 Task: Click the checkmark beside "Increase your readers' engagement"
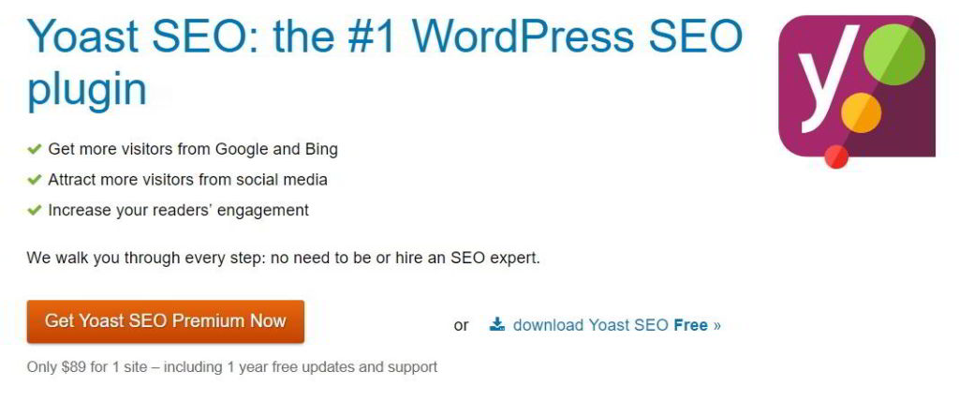35,211
